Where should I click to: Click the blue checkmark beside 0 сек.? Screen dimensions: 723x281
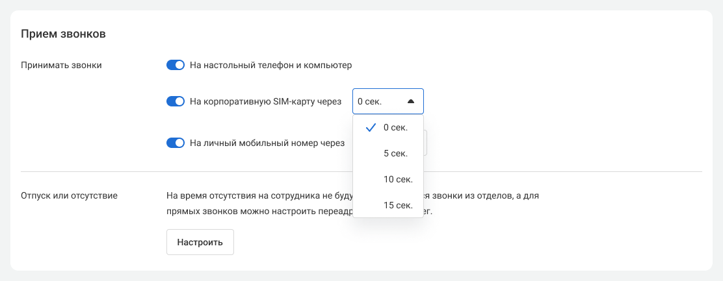[x=371, y=128]
